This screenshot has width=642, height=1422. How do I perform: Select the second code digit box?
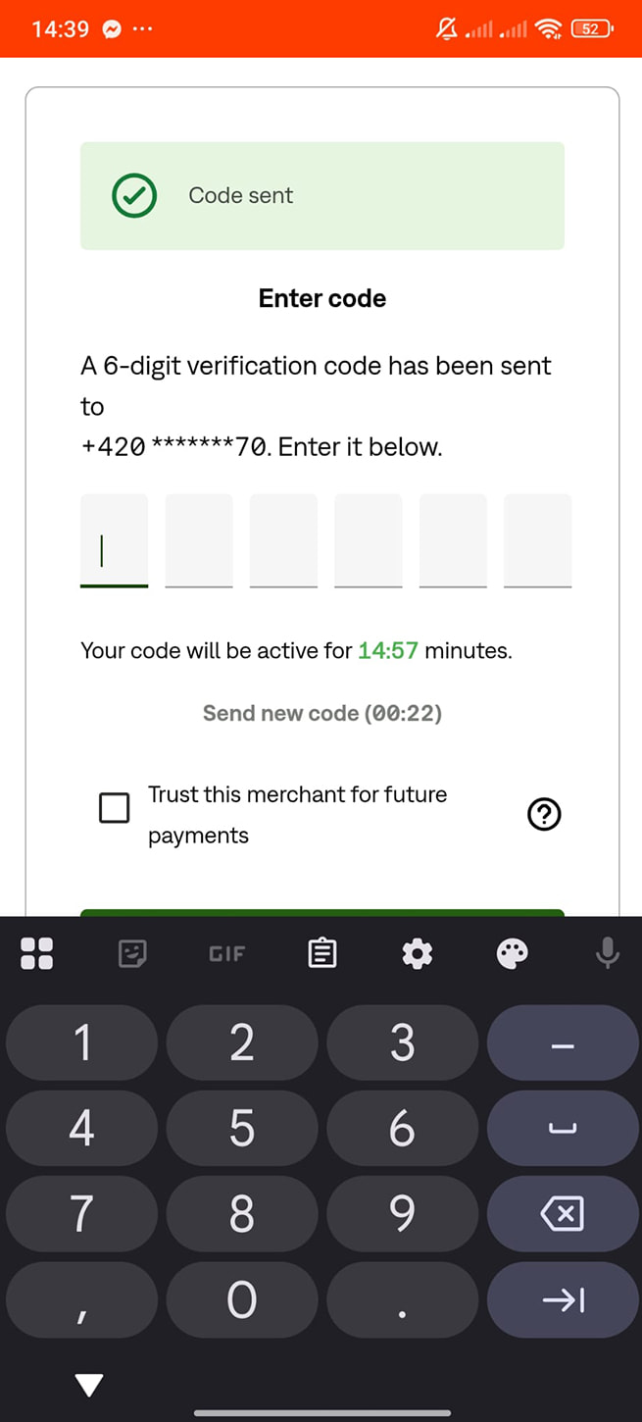[x=199, y=540]
